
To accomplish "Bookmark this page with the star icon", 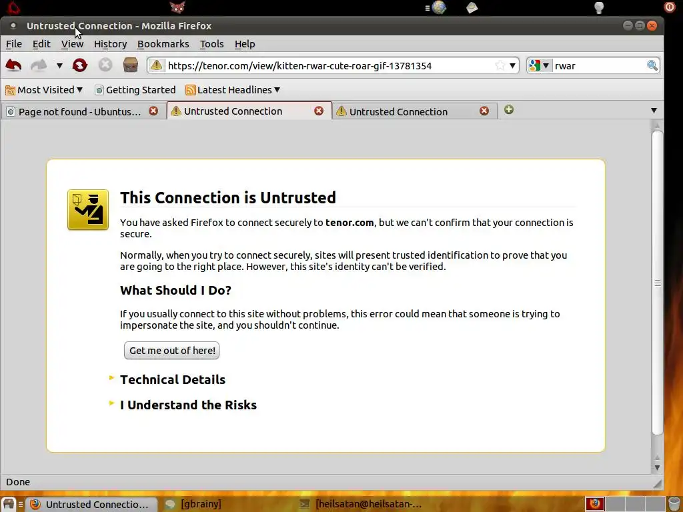I will tap(500, 66).
